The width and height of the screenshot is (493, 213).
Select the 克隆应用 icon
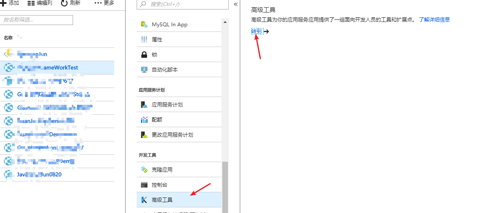[144, 170]
